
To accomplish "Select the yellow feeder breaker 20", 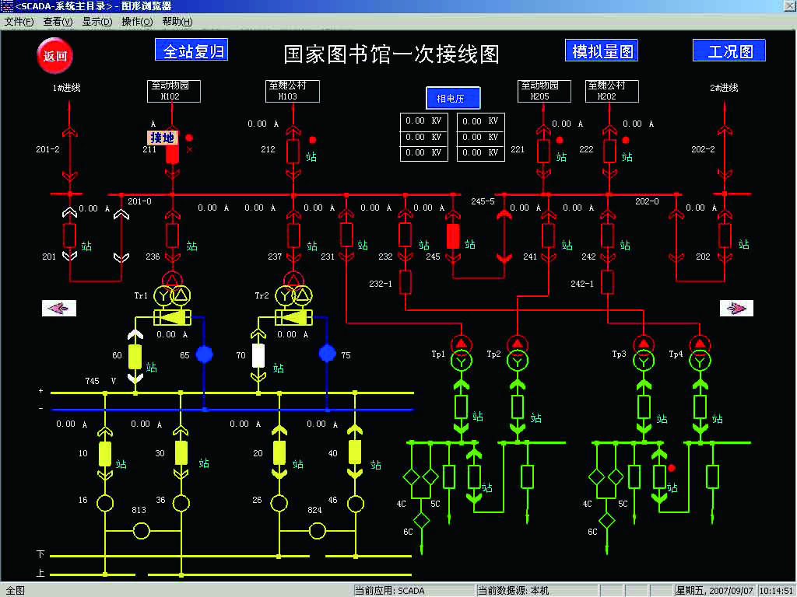I will [x=279, y=453].
